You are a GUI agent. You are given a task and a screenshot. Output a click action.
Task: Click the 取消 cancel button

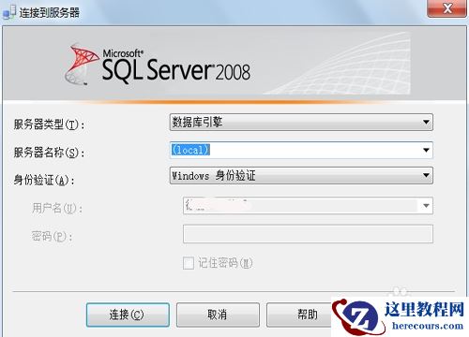(x=218, y=315)
